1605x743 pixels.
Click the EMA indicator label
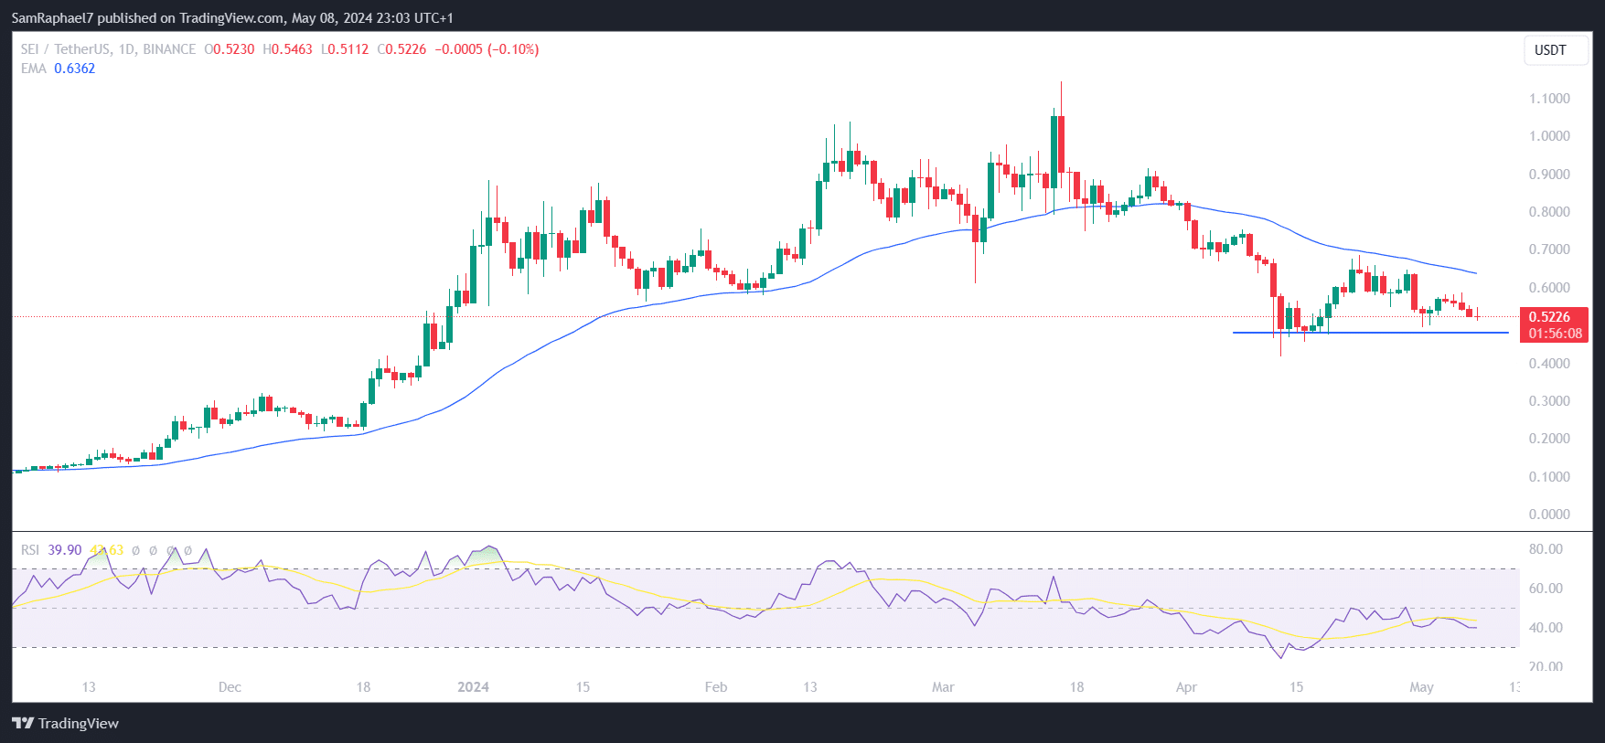33,69
